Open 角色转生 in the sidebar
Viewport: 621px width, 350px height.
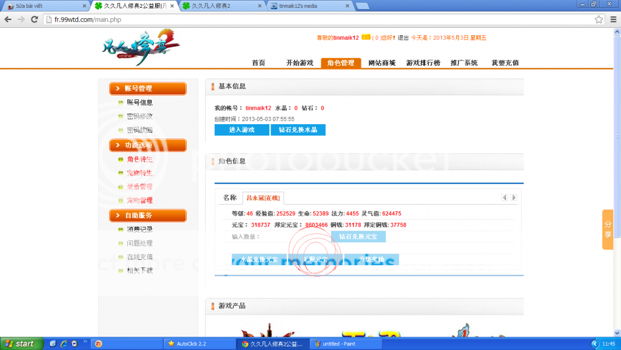(x=139, y=159)
